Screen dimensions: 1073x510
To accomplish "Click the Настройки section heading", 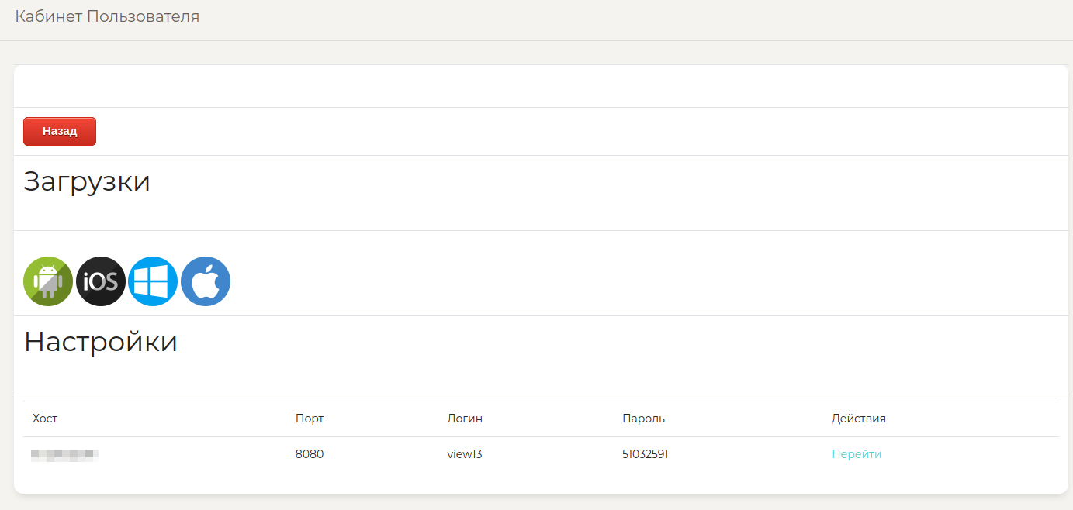I will coord(101,342).
